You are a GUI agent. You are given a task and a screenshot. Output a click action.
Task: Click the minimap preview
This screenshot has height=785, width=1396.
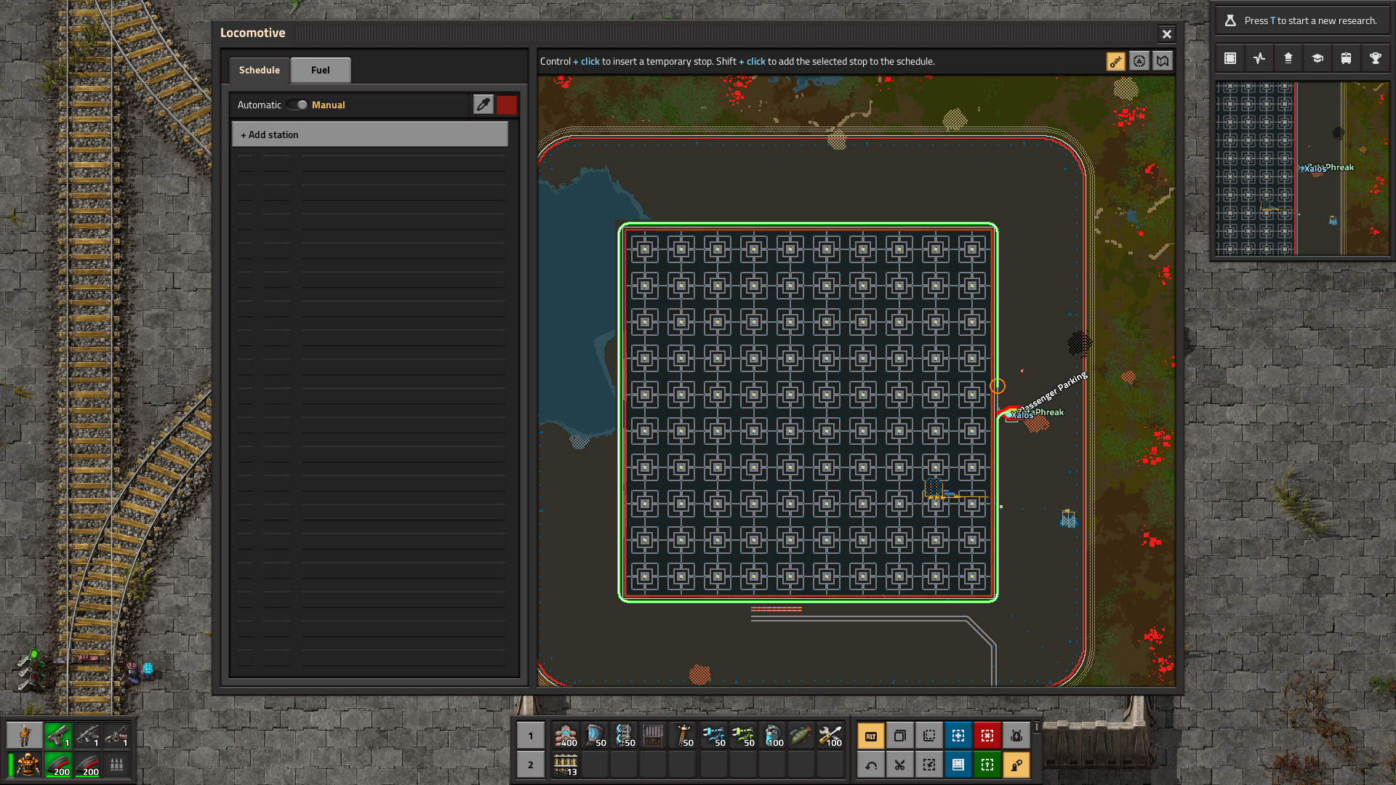(x=1302, y=168)
